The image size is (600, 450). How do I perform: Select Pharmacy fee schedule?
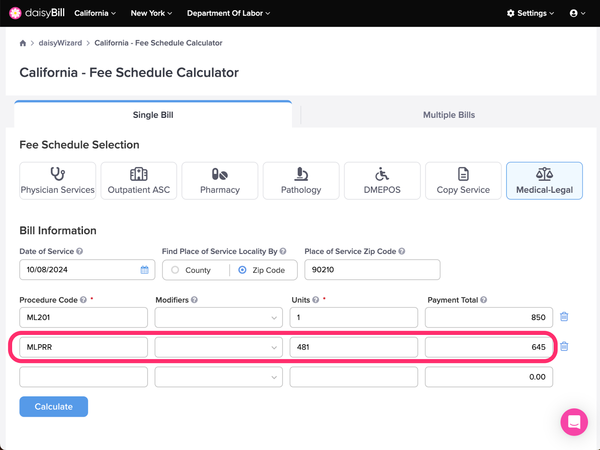click(220, 181)
